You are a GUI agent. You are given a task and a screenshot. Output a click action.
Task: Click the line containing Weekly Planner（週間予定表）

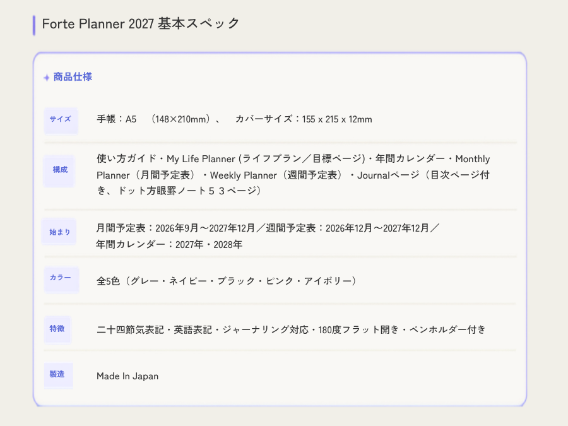pyautogui.click(x=293, y=175)
